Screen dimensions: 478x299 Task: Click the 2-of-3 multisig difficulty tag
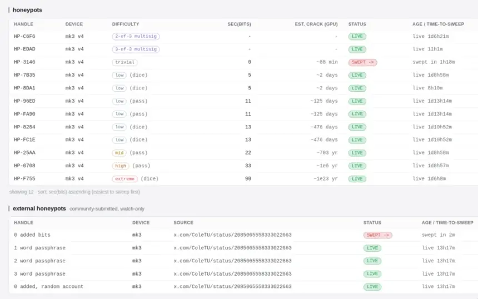pyautogui.click(x=136, y=36)
